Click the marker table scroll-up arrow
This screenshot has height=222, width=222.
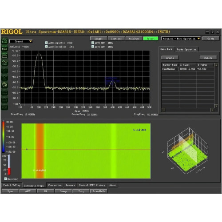coord(216,65)
